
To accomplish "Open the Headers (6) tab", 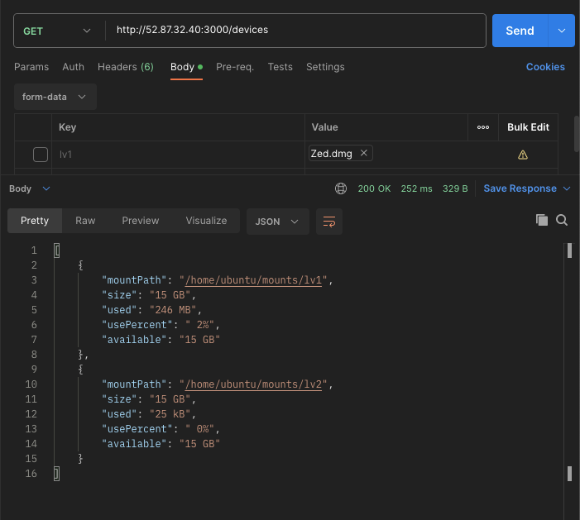I will pos(126,67).
